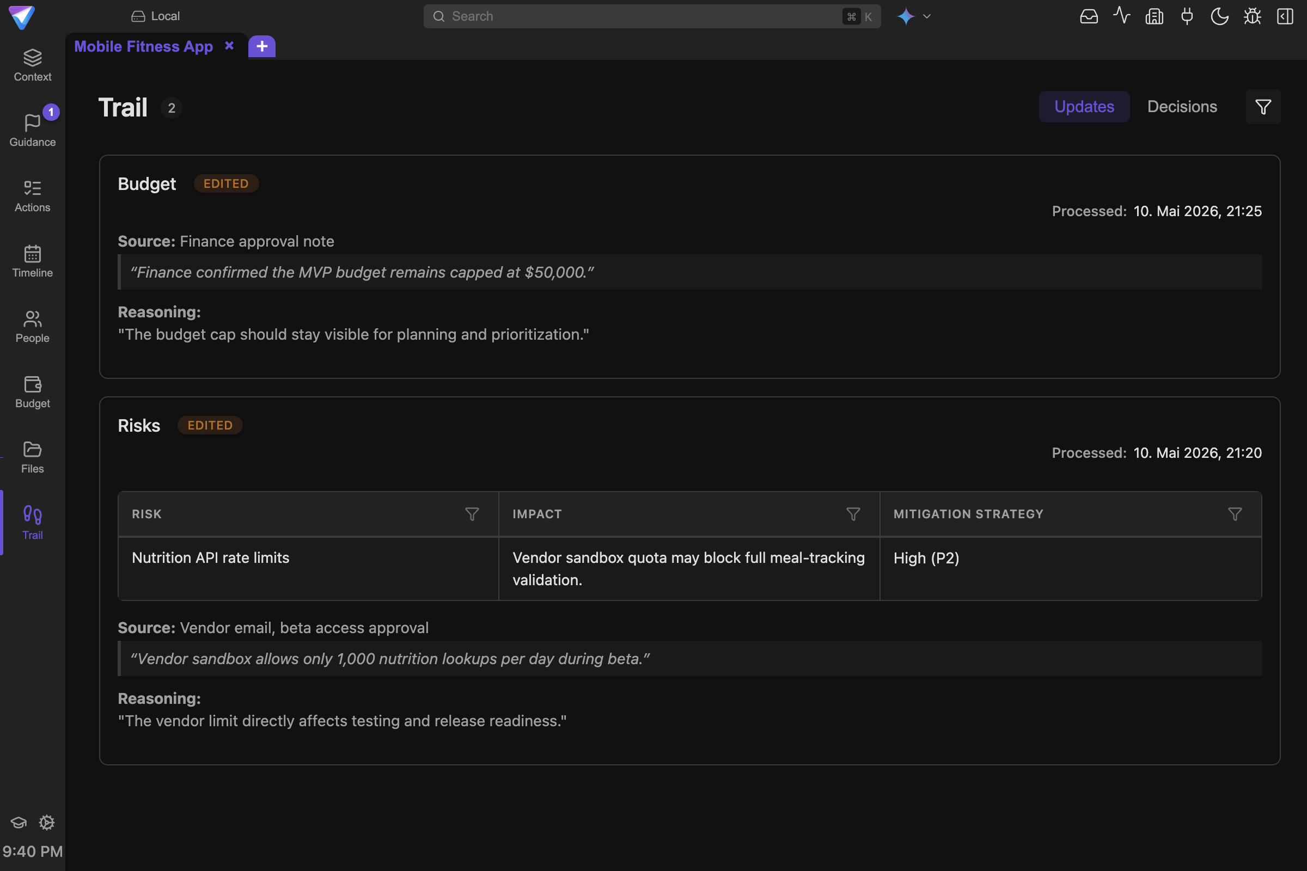Click the app logo in top-left corner

coord(22,17)
